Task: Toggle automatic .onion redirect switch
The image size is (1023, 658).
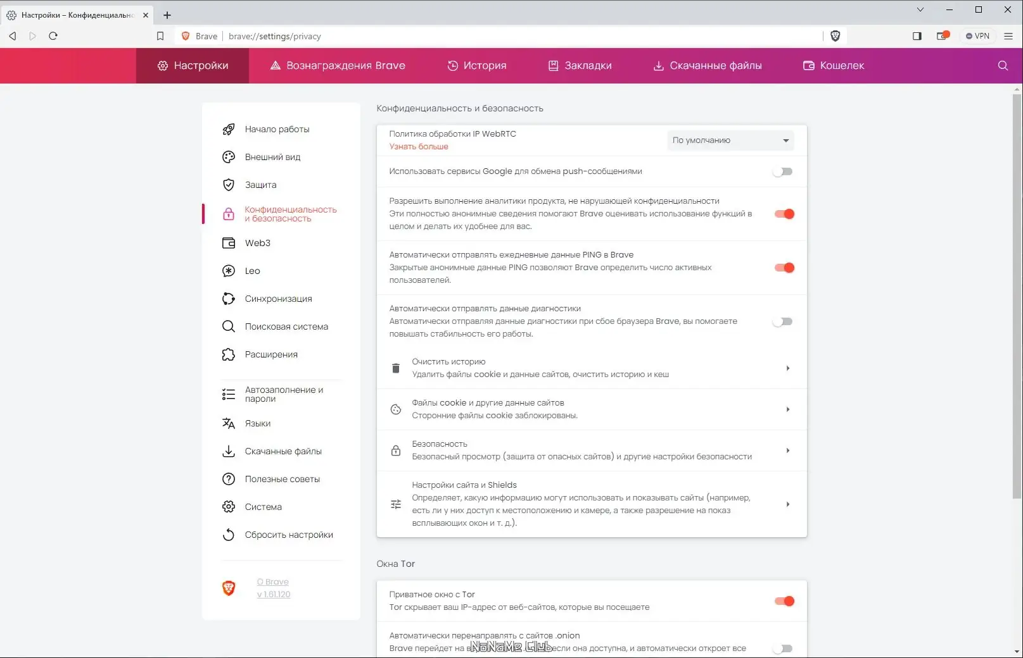Action: tap(783, 649)
